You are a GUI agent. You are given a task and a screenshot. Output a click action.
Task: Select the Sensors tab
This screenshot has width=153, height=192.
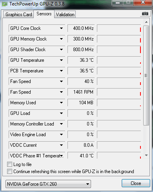[44, 14]
